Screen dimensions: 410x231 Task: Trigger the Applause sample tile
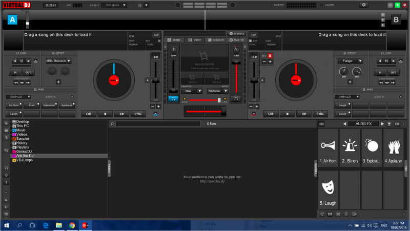tap(393, 149)
